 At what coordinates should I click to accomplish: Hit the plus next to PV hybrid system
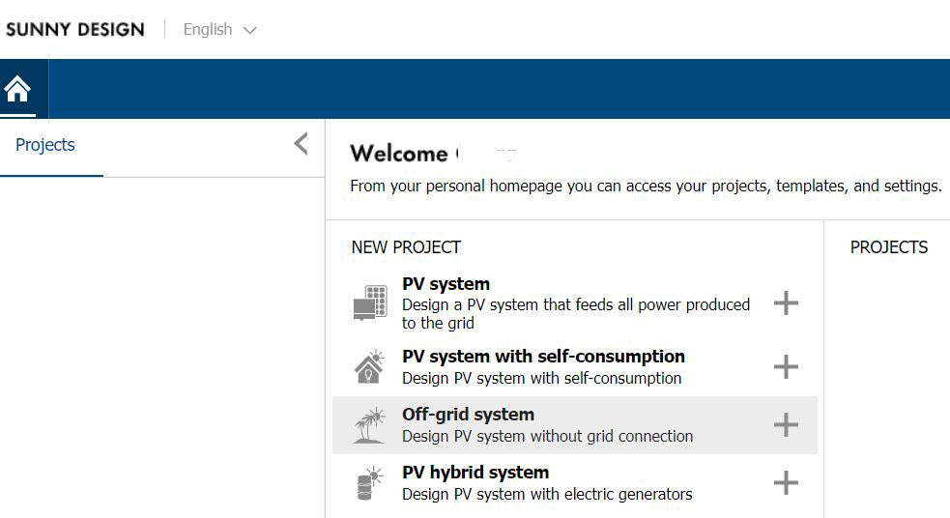[x=786, y=483]
